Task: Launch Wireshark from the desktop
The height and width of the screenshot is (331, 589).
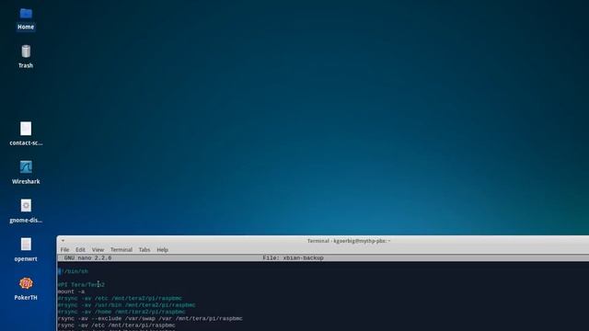Action: tap(26, 172)
